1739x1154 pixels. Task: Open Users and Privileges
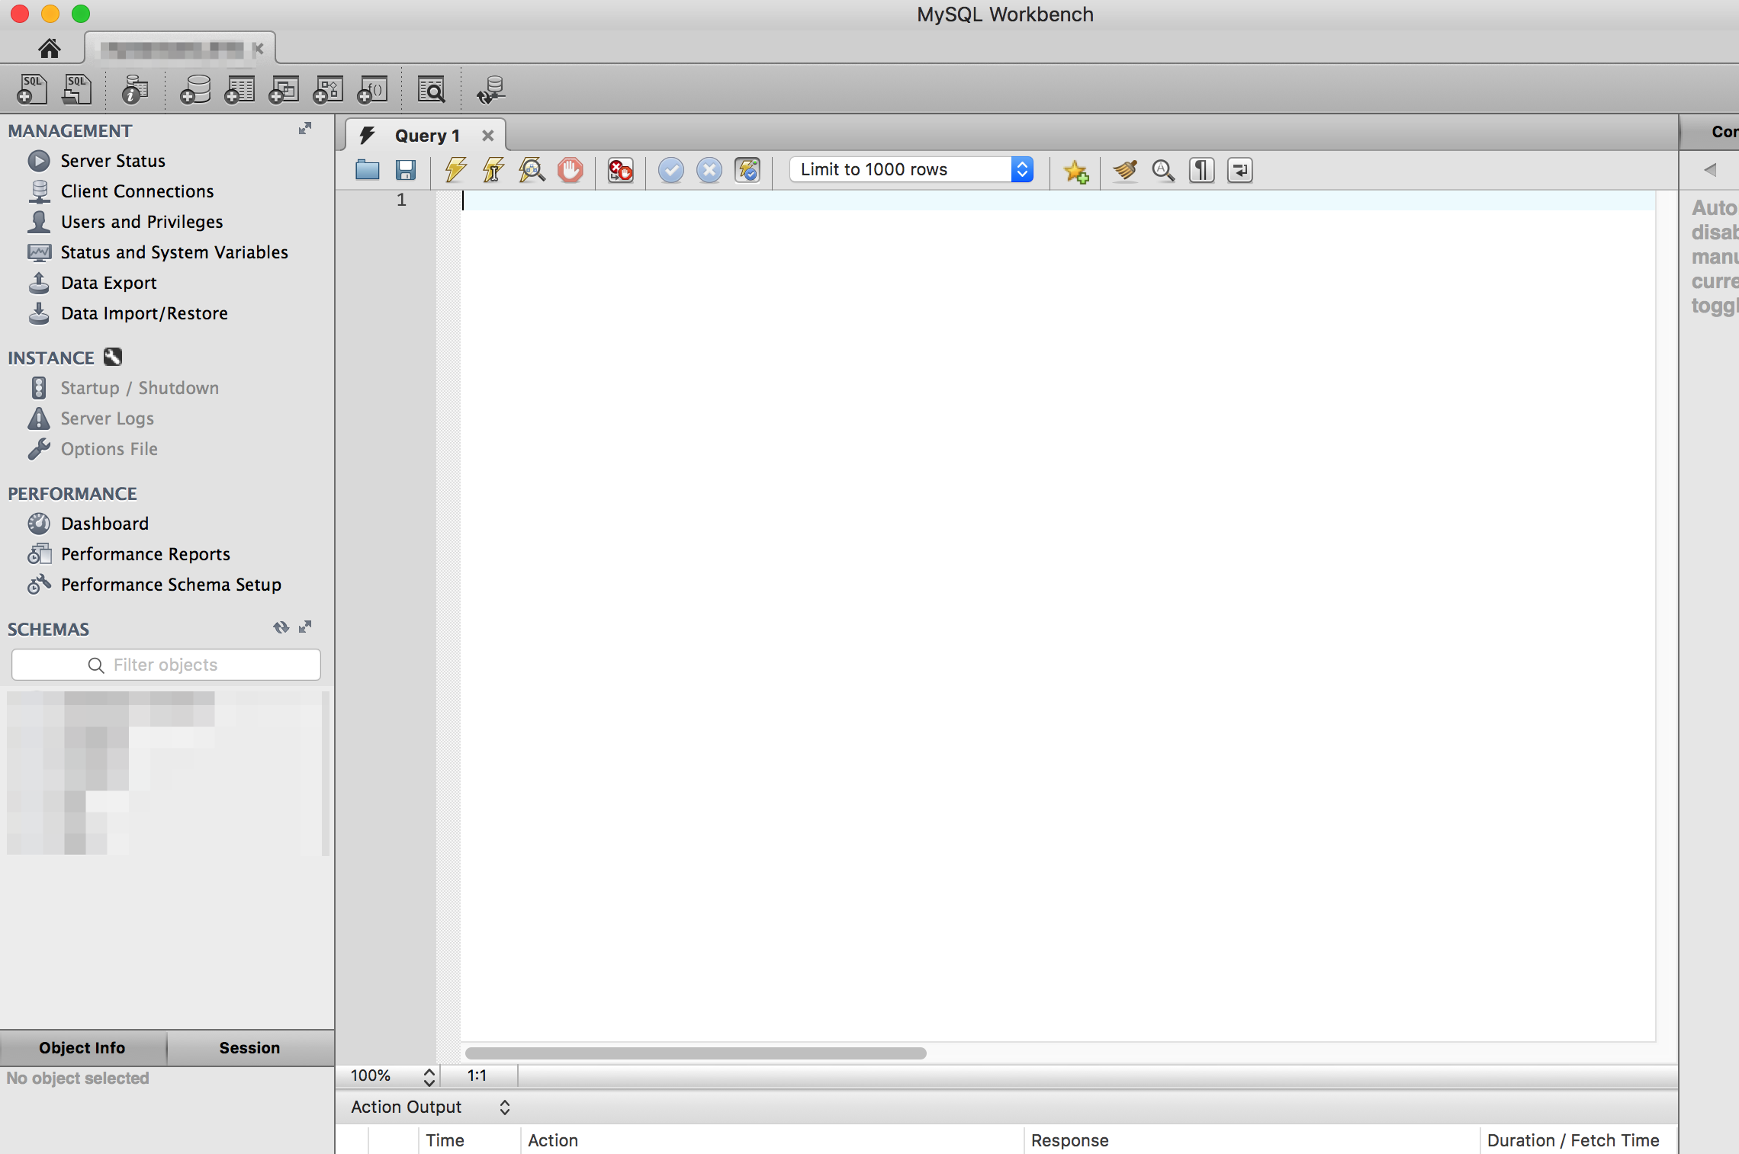(142, 222)
